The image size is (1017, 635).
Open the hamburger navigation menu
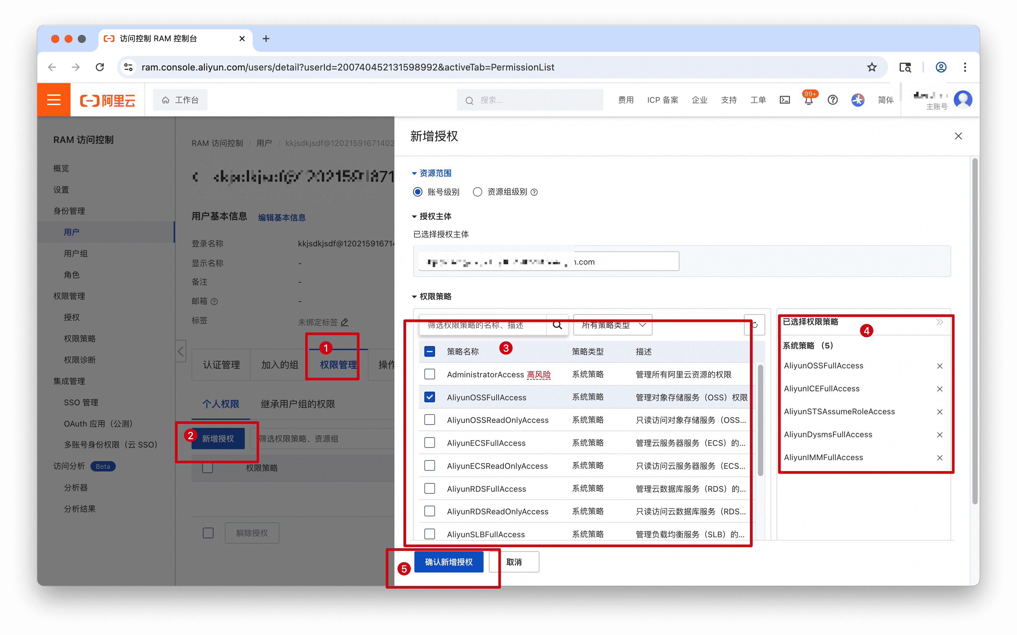coord(54,100)
